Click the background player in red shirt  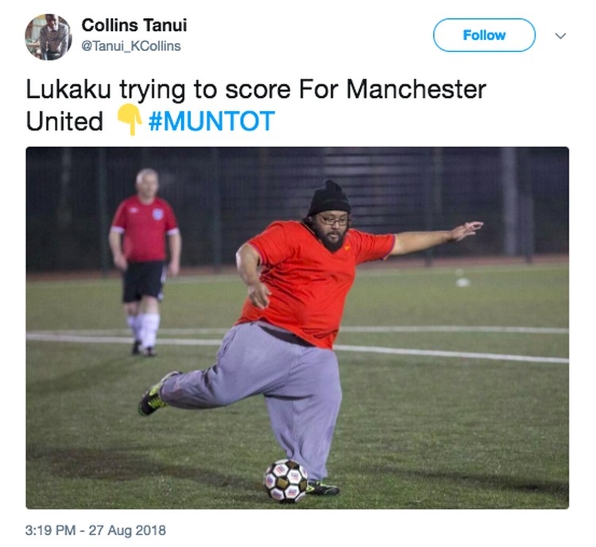[x=145, y=262]
